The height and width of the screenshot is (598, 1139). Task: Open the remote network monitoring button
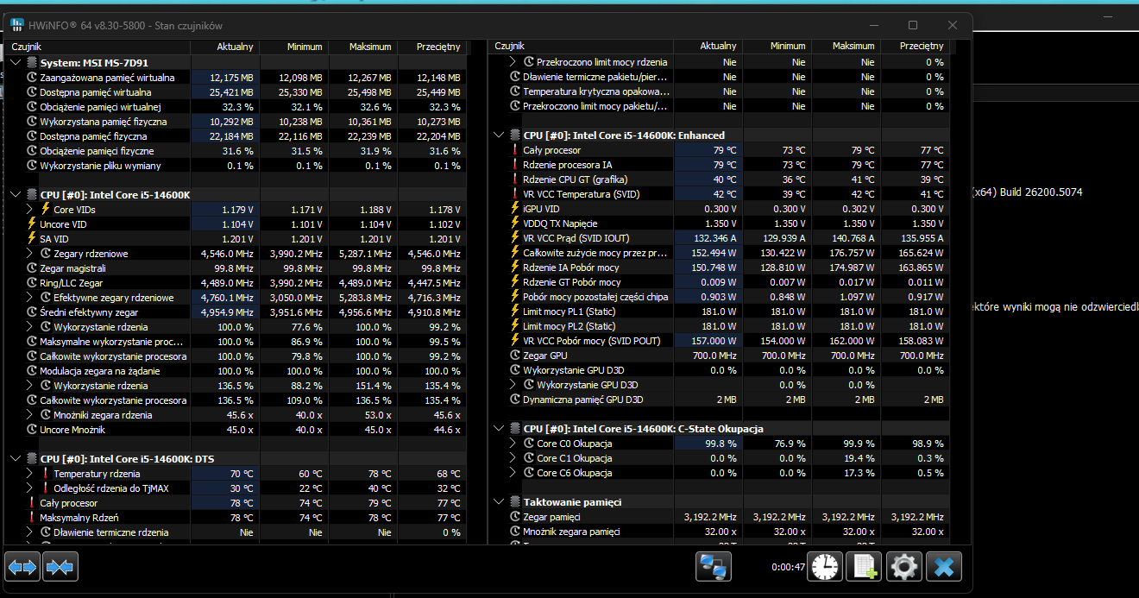[714, 567]
